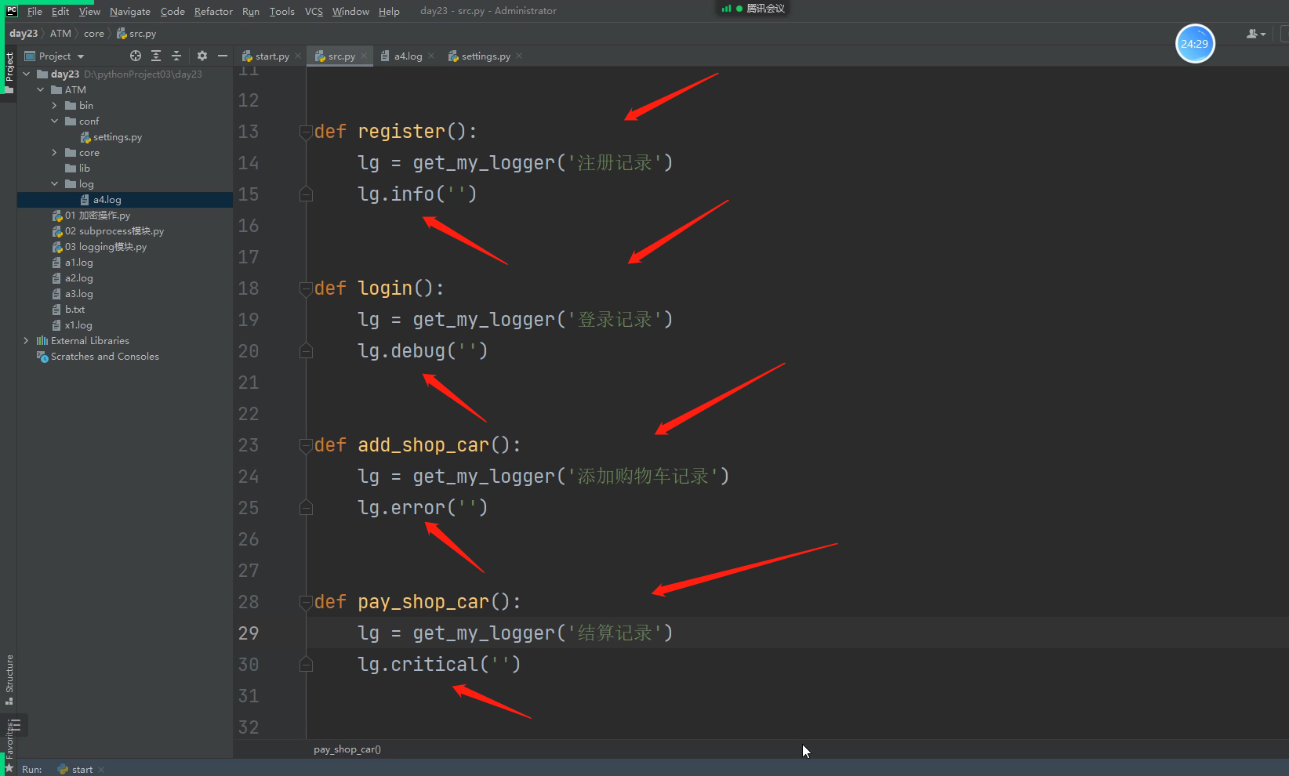Hide the Project panel with minus icon
1289x776 pixels.
coord(223,56)
